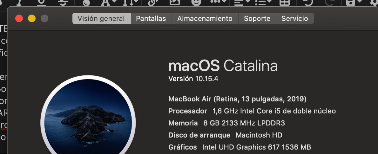Click redo arrow in editor toolbar
This screenshot has width=378, height=154.
pos(329,3)
